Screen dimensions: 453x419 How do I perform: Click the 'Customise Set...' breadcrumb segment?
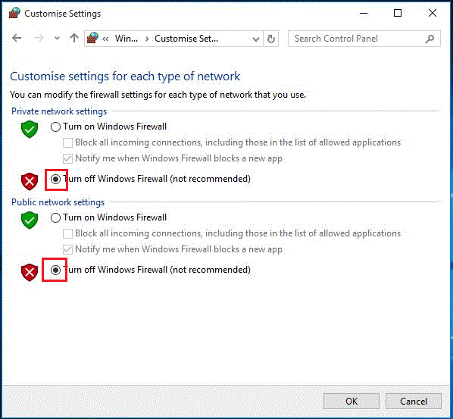coord(186,39)
